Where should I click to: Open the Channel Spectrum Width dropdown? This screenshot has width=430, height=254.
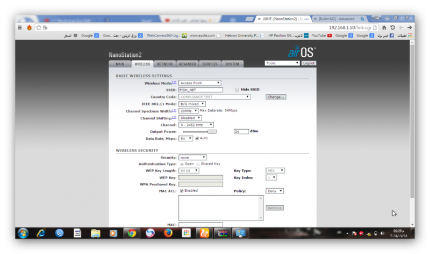click(x=189, y=111)
